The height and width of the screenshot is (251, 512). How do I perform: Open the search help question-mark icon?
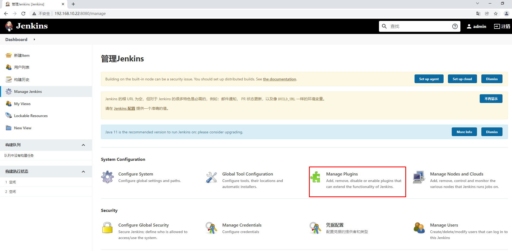point(455,26)
